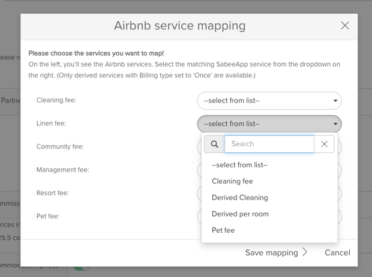
Task: Clear the dropdown search with the X icon
Action: click(325, 144)
